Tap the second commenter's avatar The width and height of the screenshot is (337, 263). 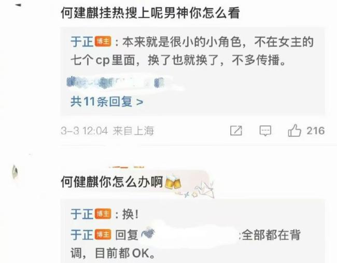coord(15,172)
